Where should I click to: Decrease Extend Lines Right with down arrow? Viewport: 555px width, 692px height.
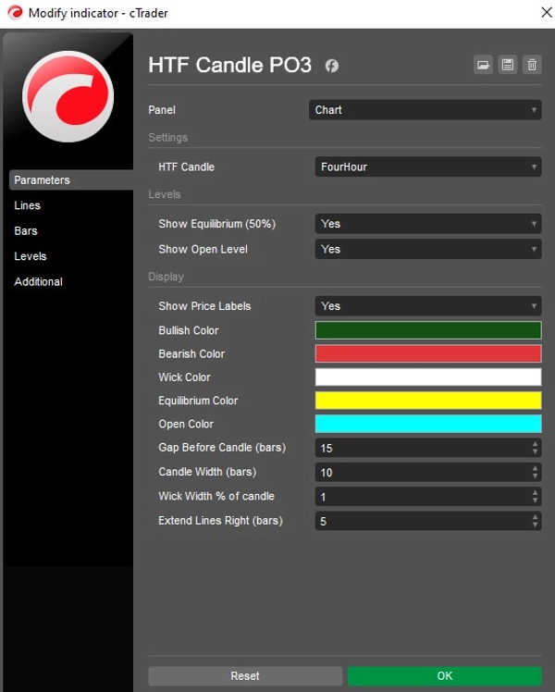(535, 525)
